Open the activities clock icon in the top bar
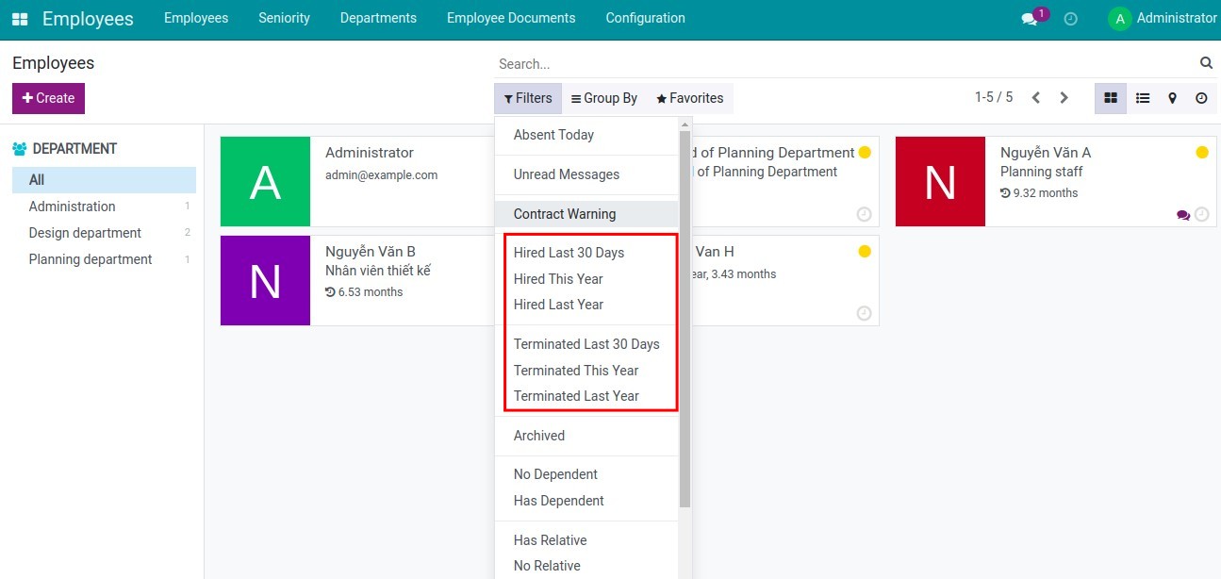The width and height of the screenshot is (1221, 579). [1071, 18]
